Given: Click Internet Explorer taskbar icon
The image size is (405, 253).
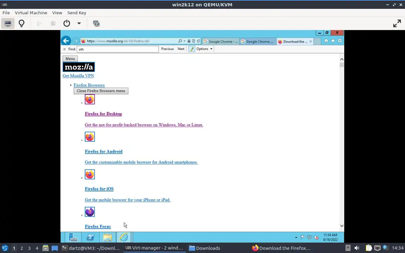Looking at the screenshot, I should pos(124,237).
